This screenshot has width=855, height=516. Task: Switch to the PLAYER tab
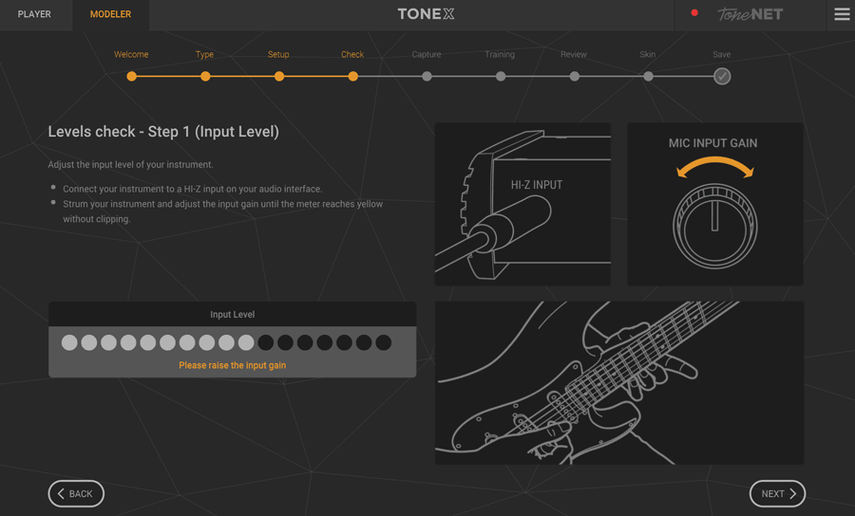34,14
